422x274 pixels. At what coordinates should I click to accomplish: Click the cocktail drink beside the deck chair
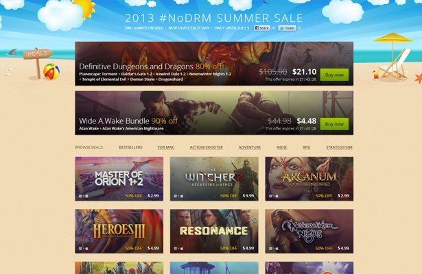376,75
